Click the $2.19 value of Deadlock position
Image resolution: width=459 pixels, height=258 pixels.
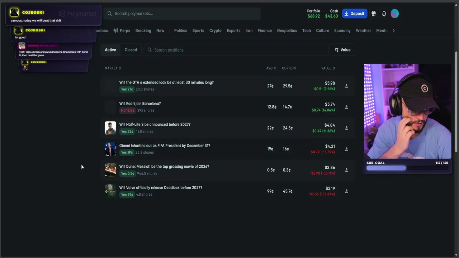[330, 188]
